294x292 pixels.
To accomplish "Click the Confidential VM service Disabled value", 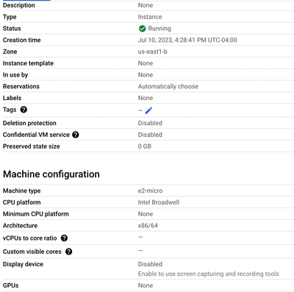I will click(150, 135).
